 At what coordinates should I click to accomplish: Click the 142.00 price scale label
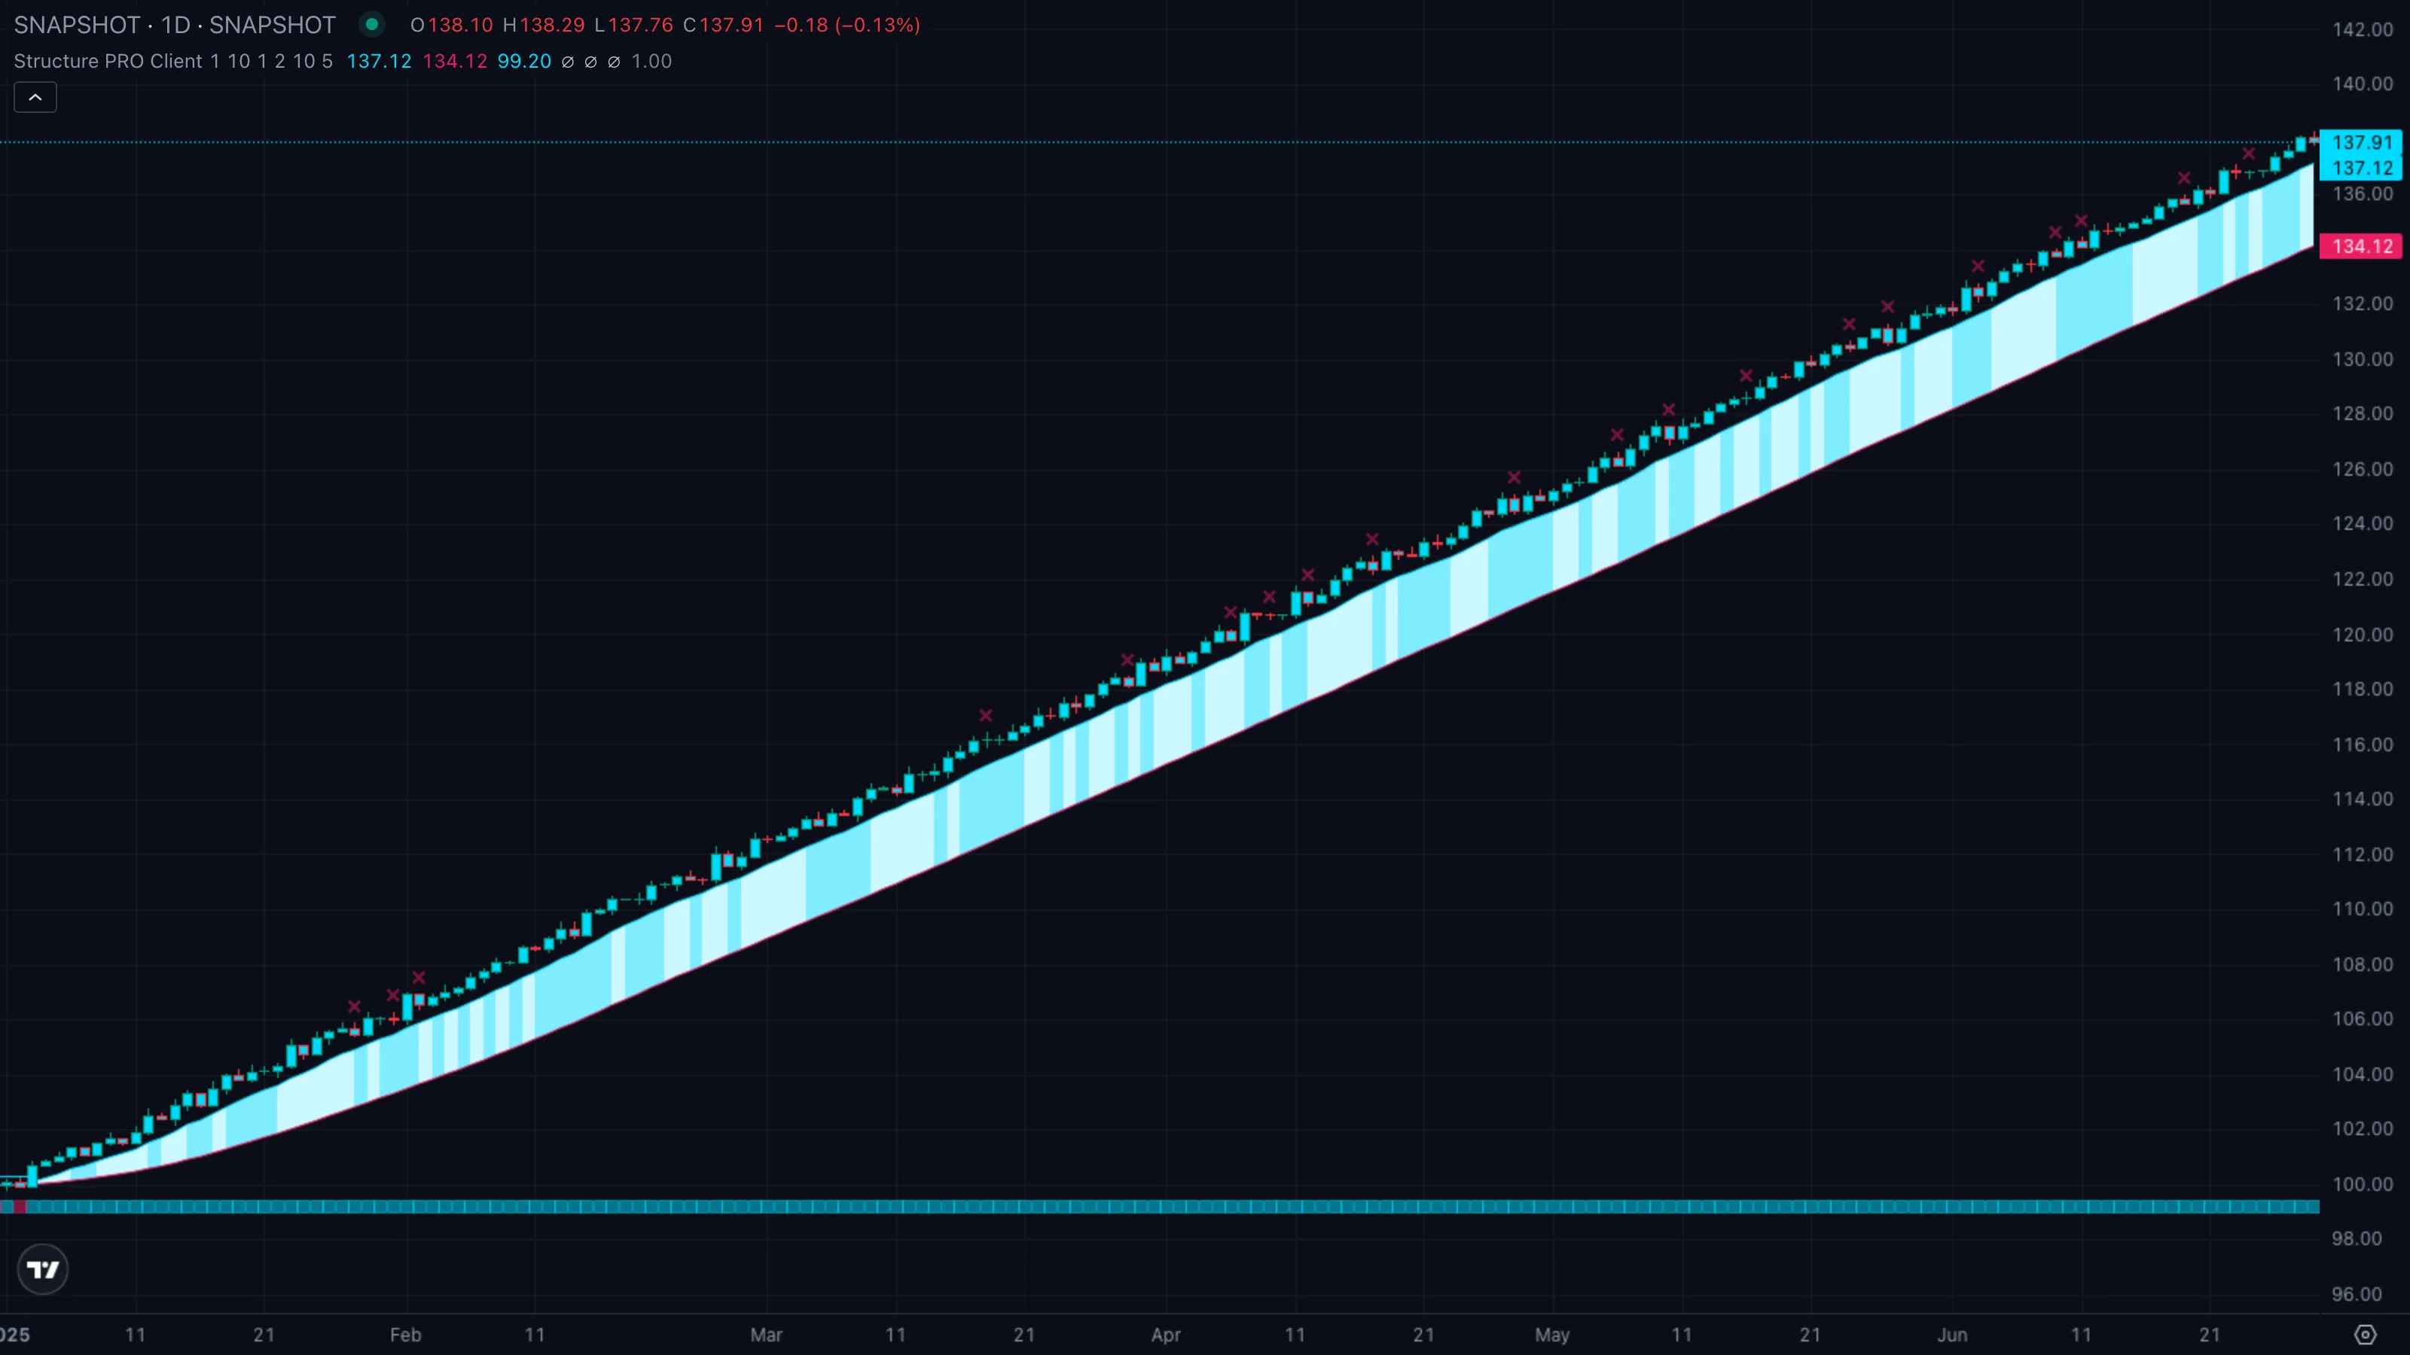tap(2363, 29)
